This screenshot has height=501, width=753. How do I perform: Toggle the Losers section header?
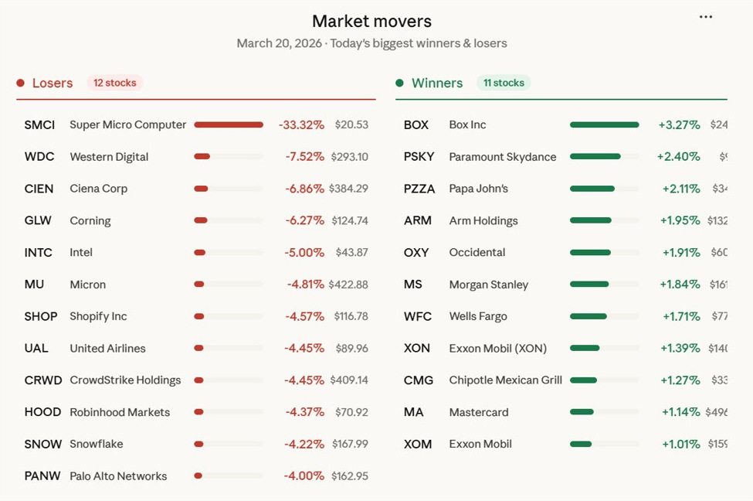click(53, 83)
